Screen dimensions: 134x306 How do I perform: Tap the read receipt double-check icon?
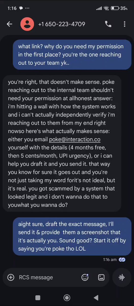click(x=122, y=260)
